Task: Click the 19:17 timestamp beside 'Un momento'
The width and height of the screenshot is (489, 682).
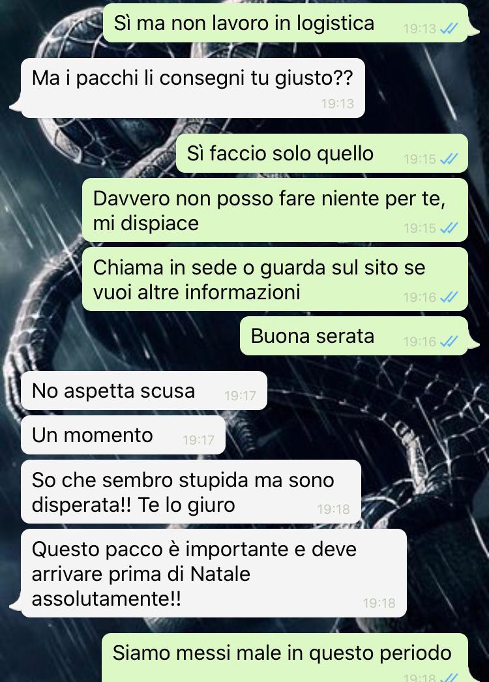Action: coord(198,440)
